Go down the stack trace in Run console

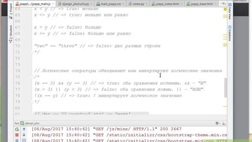tap(24, 135)
